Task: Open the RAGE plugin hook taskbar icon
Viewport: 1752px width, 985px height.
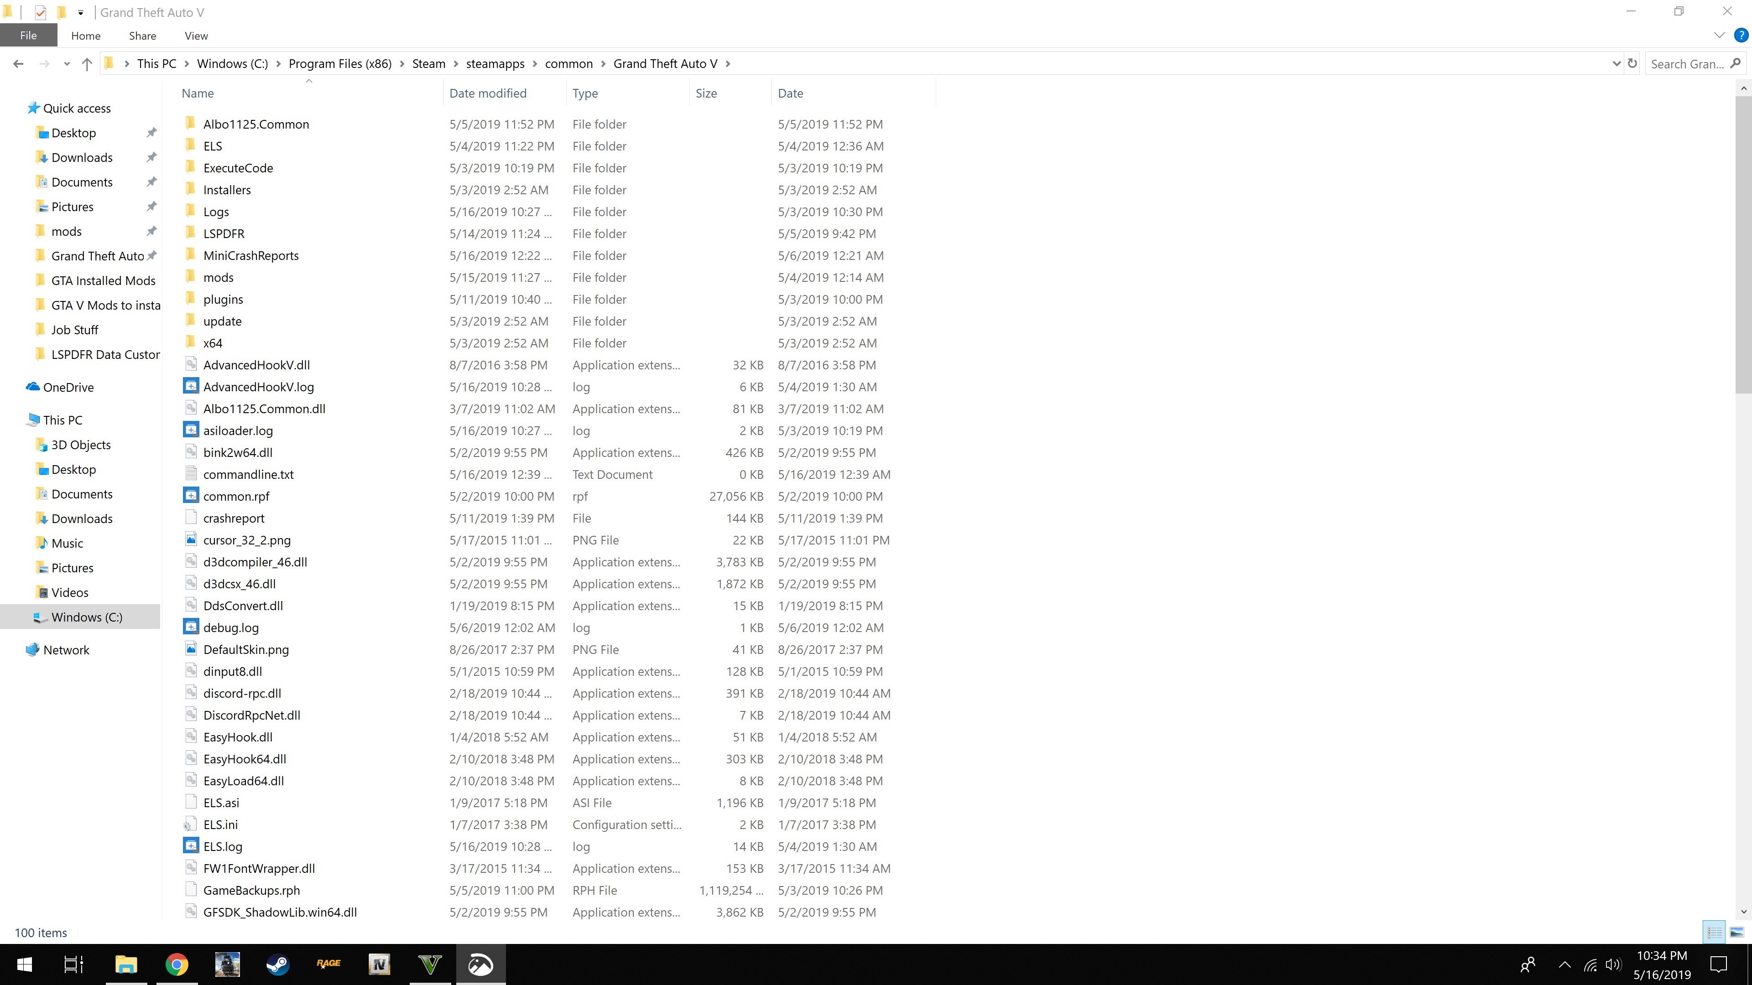Action: click(x=328, y=964)
